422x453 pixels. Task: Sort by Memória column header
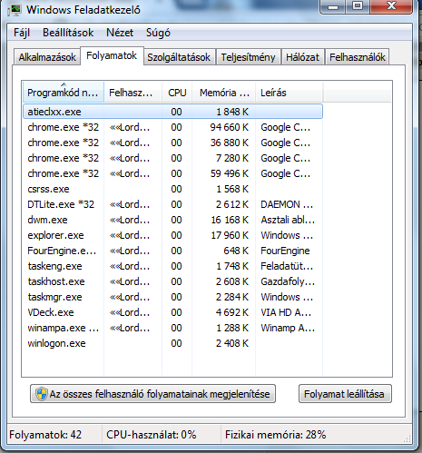[224, 93]
